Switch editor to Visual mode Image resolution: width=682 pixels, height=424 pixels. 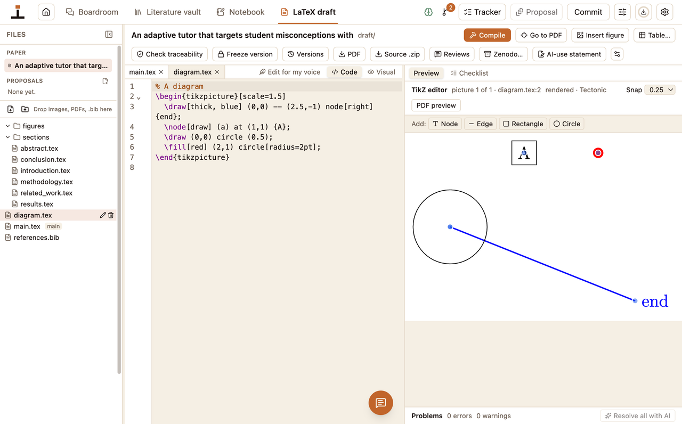pyautogui.click(x=381, y=72)
